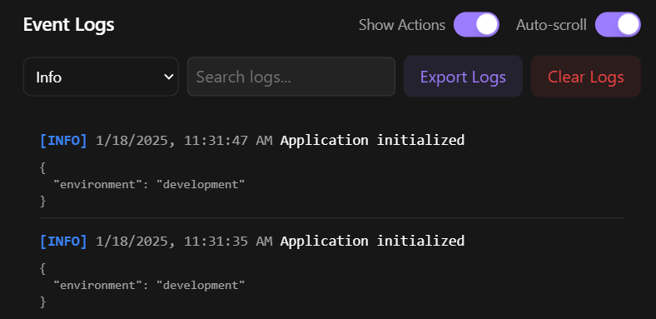The image size is (656, 319).
Task: Click the first environment development JSON line
Action: pos(149,184)
